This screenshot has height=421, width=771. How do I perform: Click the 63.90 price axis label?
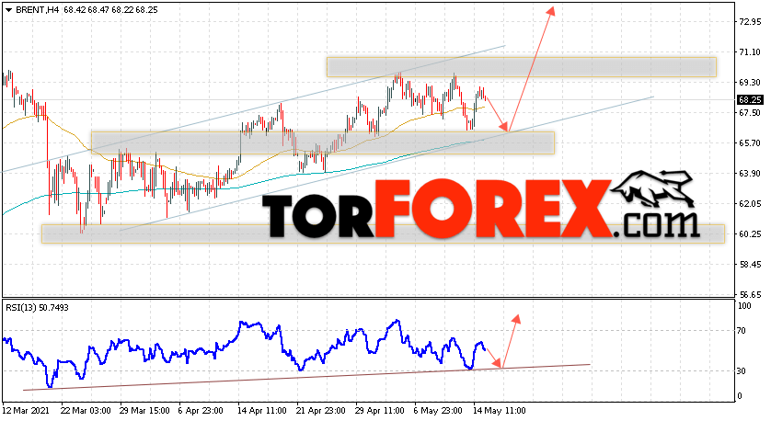coord(751,174)
